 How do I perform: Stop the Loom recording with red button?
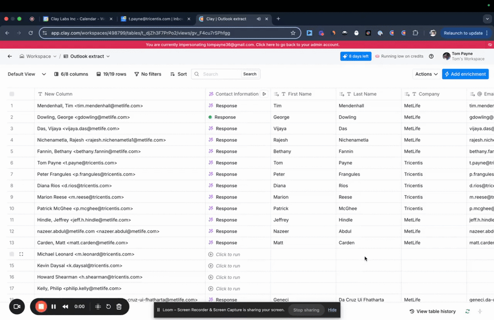(41, 307)
